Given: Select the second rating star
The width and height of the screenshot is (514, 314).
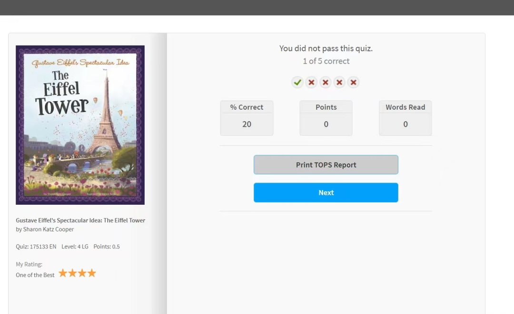Looking at the screenshot, I should [72, 273].
